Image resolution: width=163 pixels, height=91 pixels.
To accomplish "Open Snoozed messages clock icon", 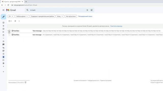I will click(x=3, y=29).
